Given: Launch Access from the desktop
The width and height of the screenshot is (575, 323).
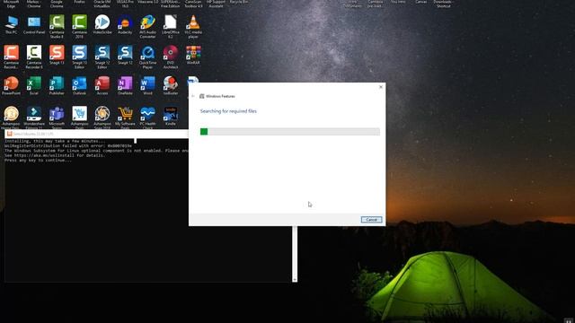Looking at the screenshot, I should (x=102, y=86).
